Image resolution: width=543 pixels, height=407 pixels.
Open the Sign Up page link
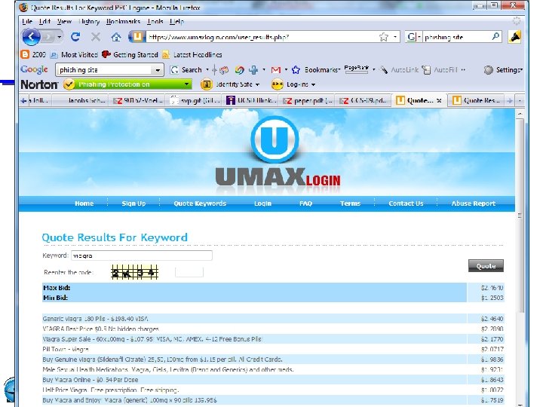(x=133, y=203)
